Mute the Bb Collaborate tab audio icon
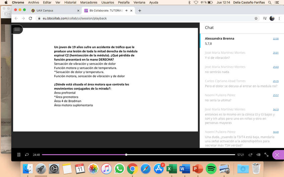The image size is (284, 177). tap(127, 10)
